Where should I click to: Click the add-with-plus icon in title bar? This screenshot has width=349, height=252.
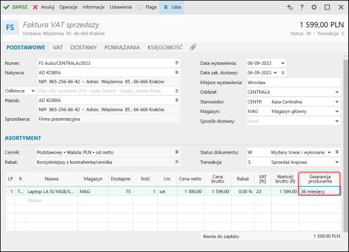[290, 7]
